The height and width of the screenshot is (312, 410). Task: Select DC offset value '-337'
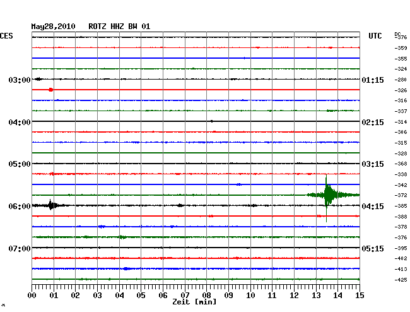click(x=401, y=112)
